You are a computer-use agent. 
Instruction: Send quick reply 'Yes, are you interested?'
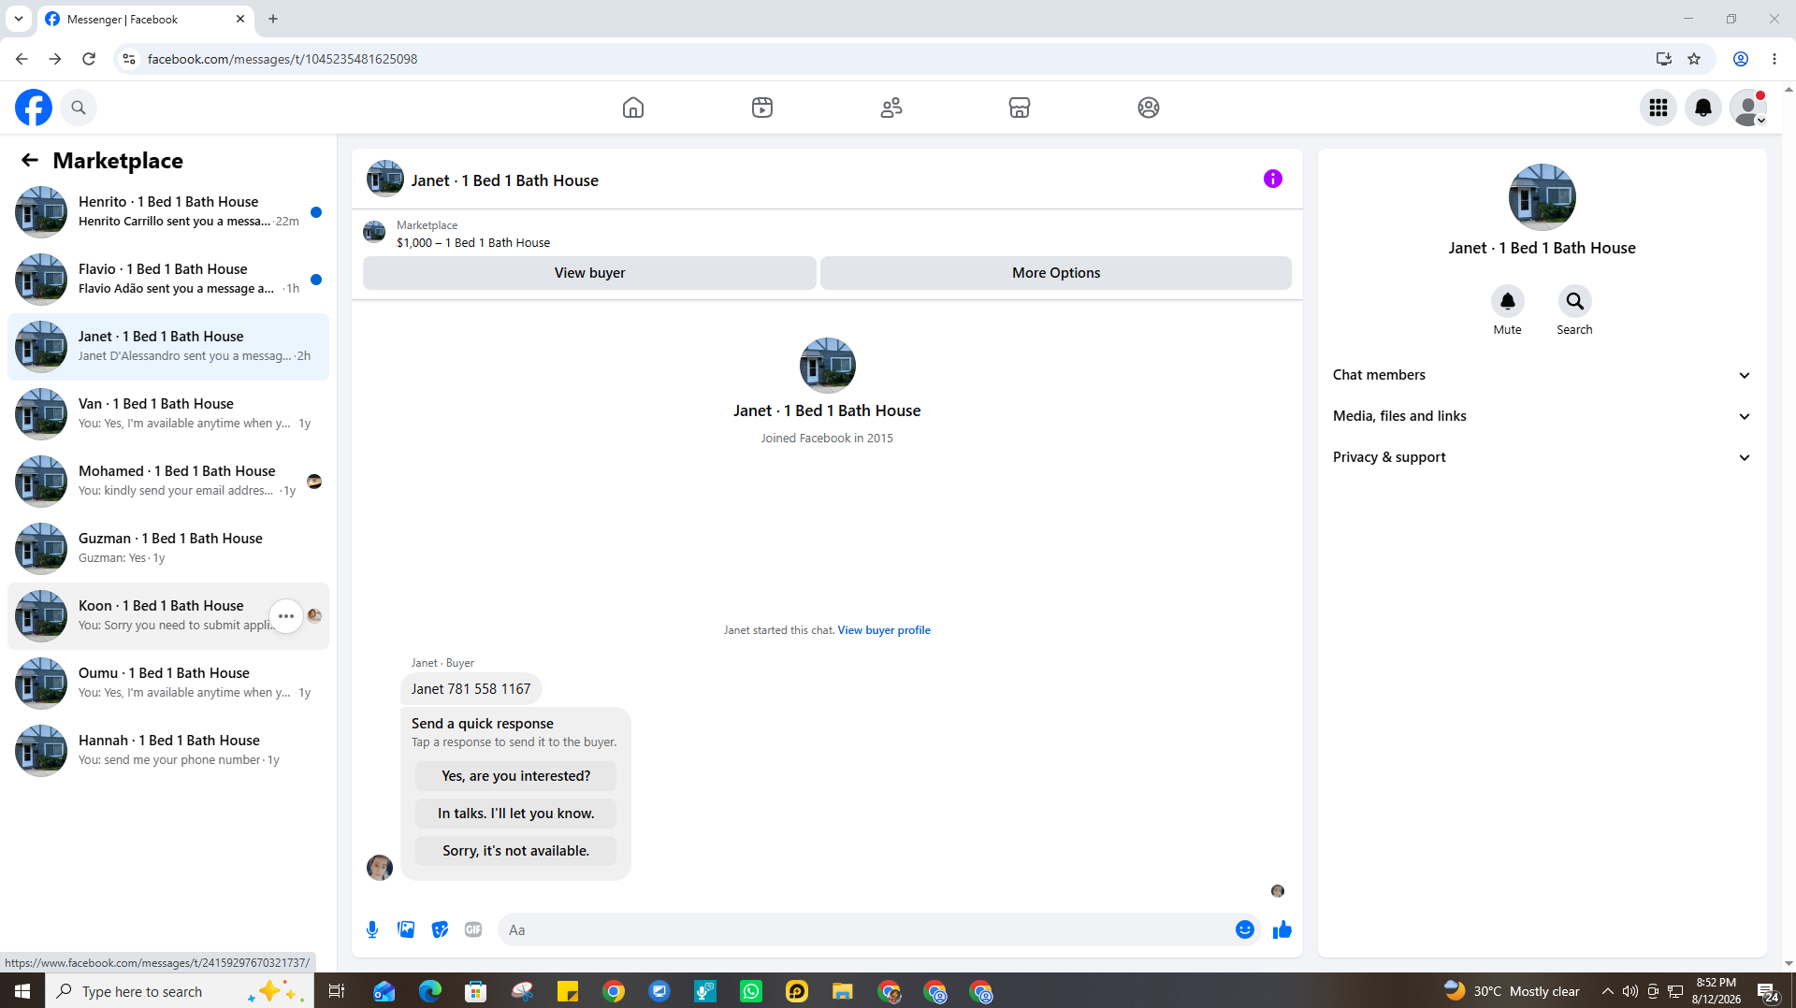(x=516, y=776)
